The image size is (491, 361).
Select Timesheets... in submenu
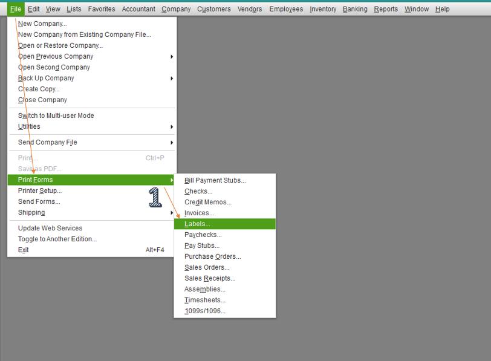pyautogui.click(x=225, y=300)
